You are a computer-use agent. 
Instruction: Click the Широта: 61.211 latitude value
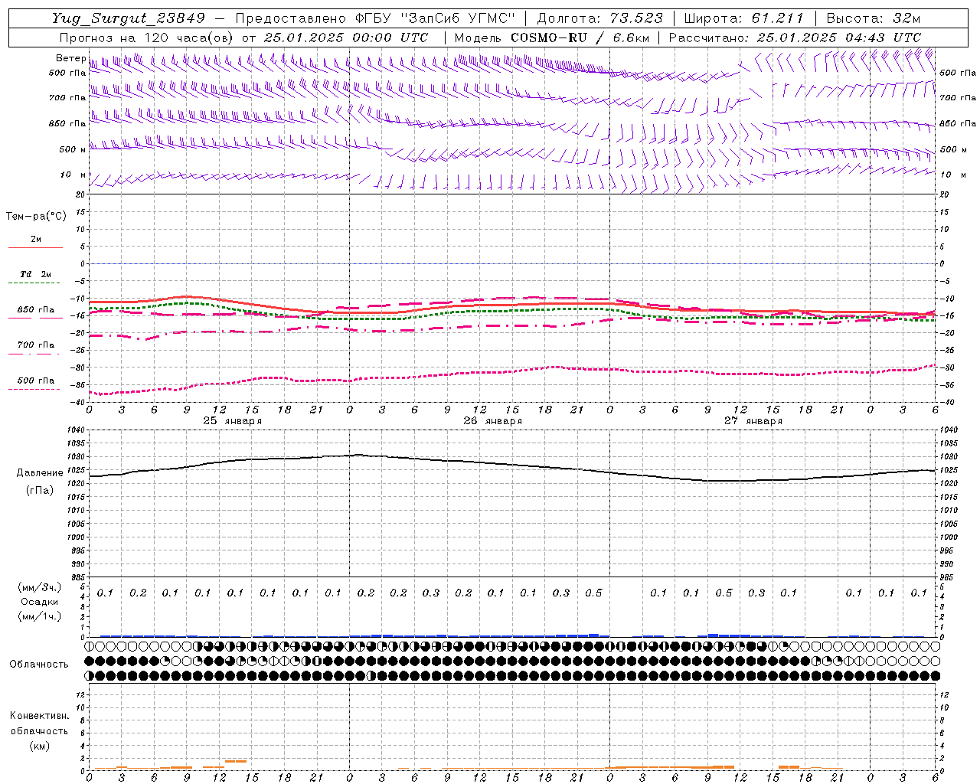coord(743,18)
